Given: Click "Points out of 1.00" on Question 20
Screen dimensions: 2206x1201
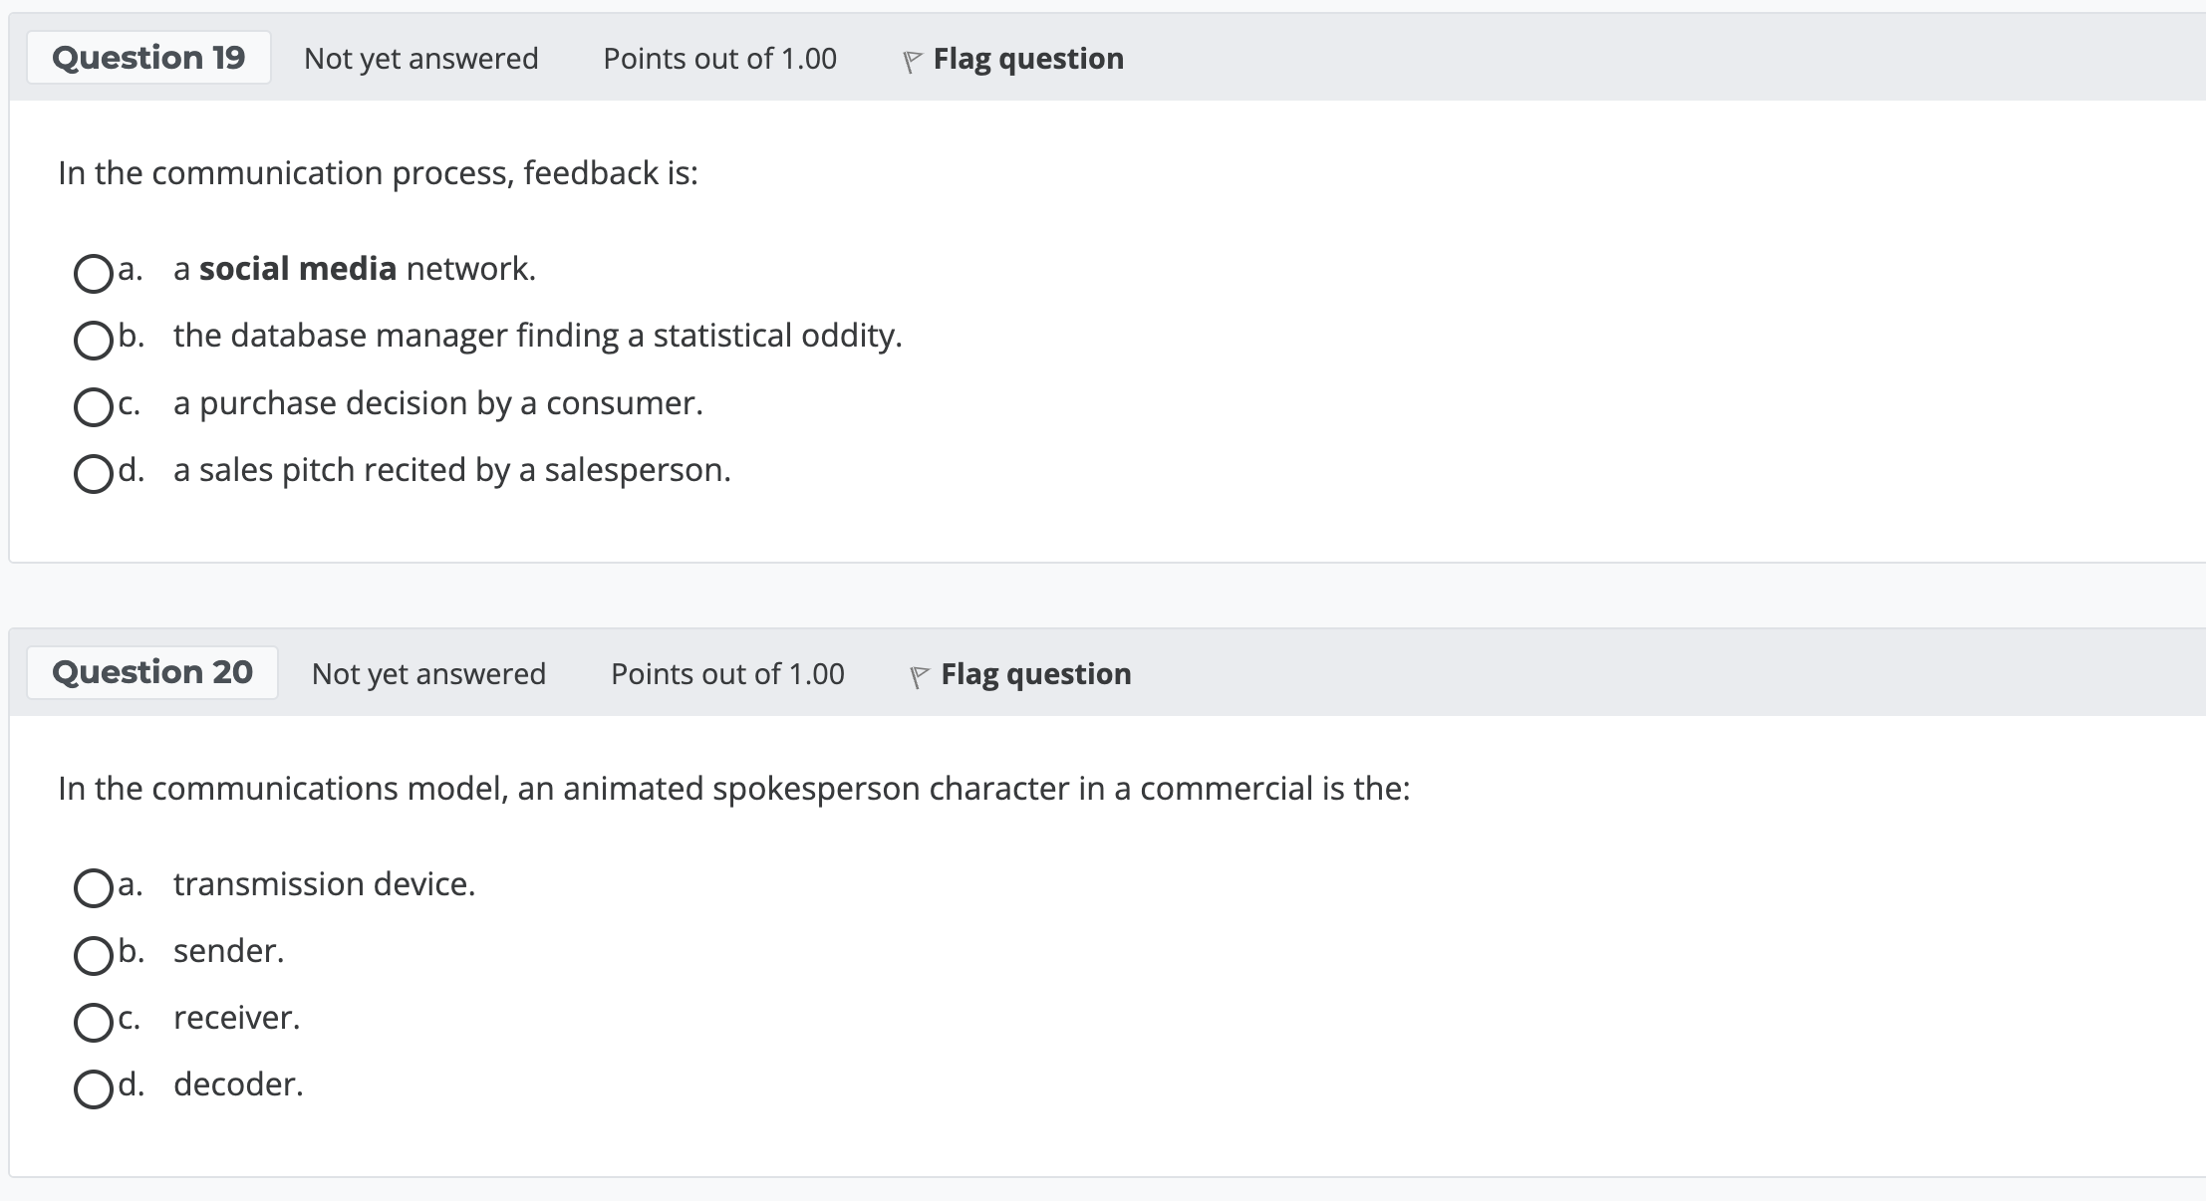Looking at the screenshot, I should point(726,674).
